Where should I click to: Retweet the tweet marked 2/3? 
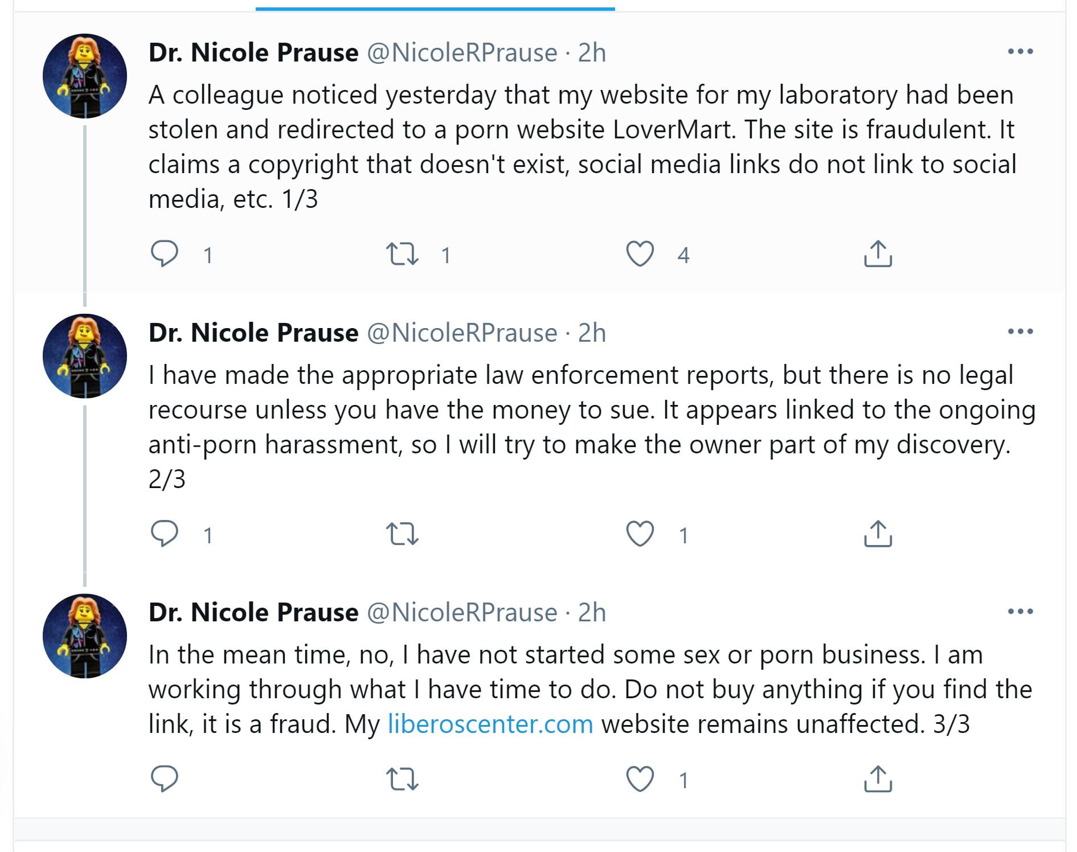402,534
